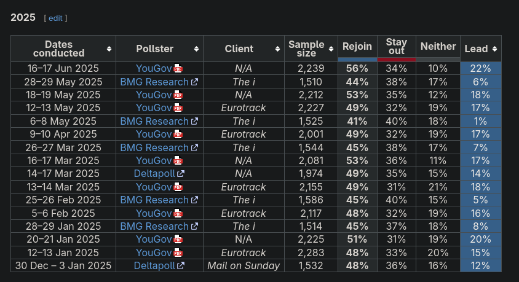Click external link icon for 25–26 Feb BMG Research

[x=194, y=200]
